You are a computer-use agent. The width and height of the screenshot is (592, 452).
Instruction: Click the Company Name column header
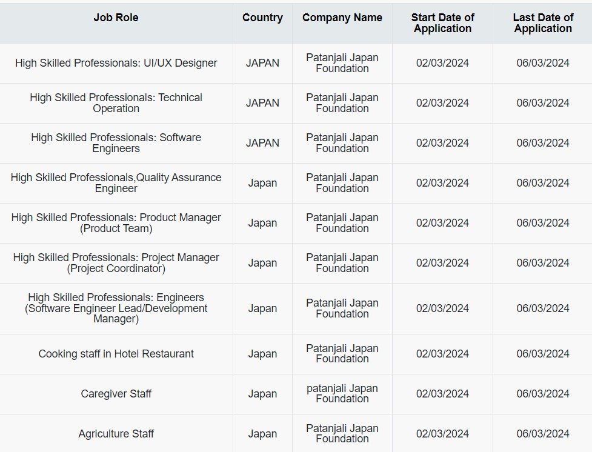click(342, 18)
